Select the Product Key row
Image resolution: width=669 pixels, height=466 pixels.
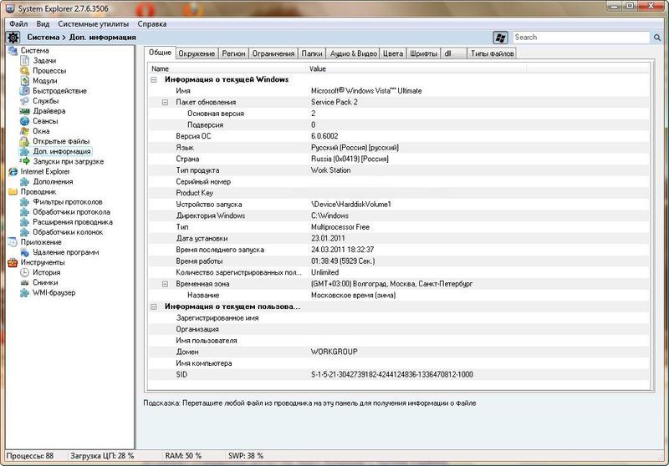click(399, 193)
